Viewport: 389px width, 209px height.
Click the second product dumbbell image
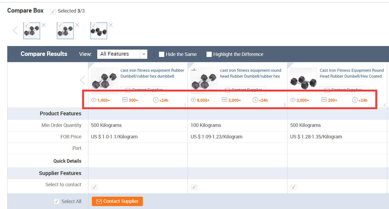tap(204, 81)
